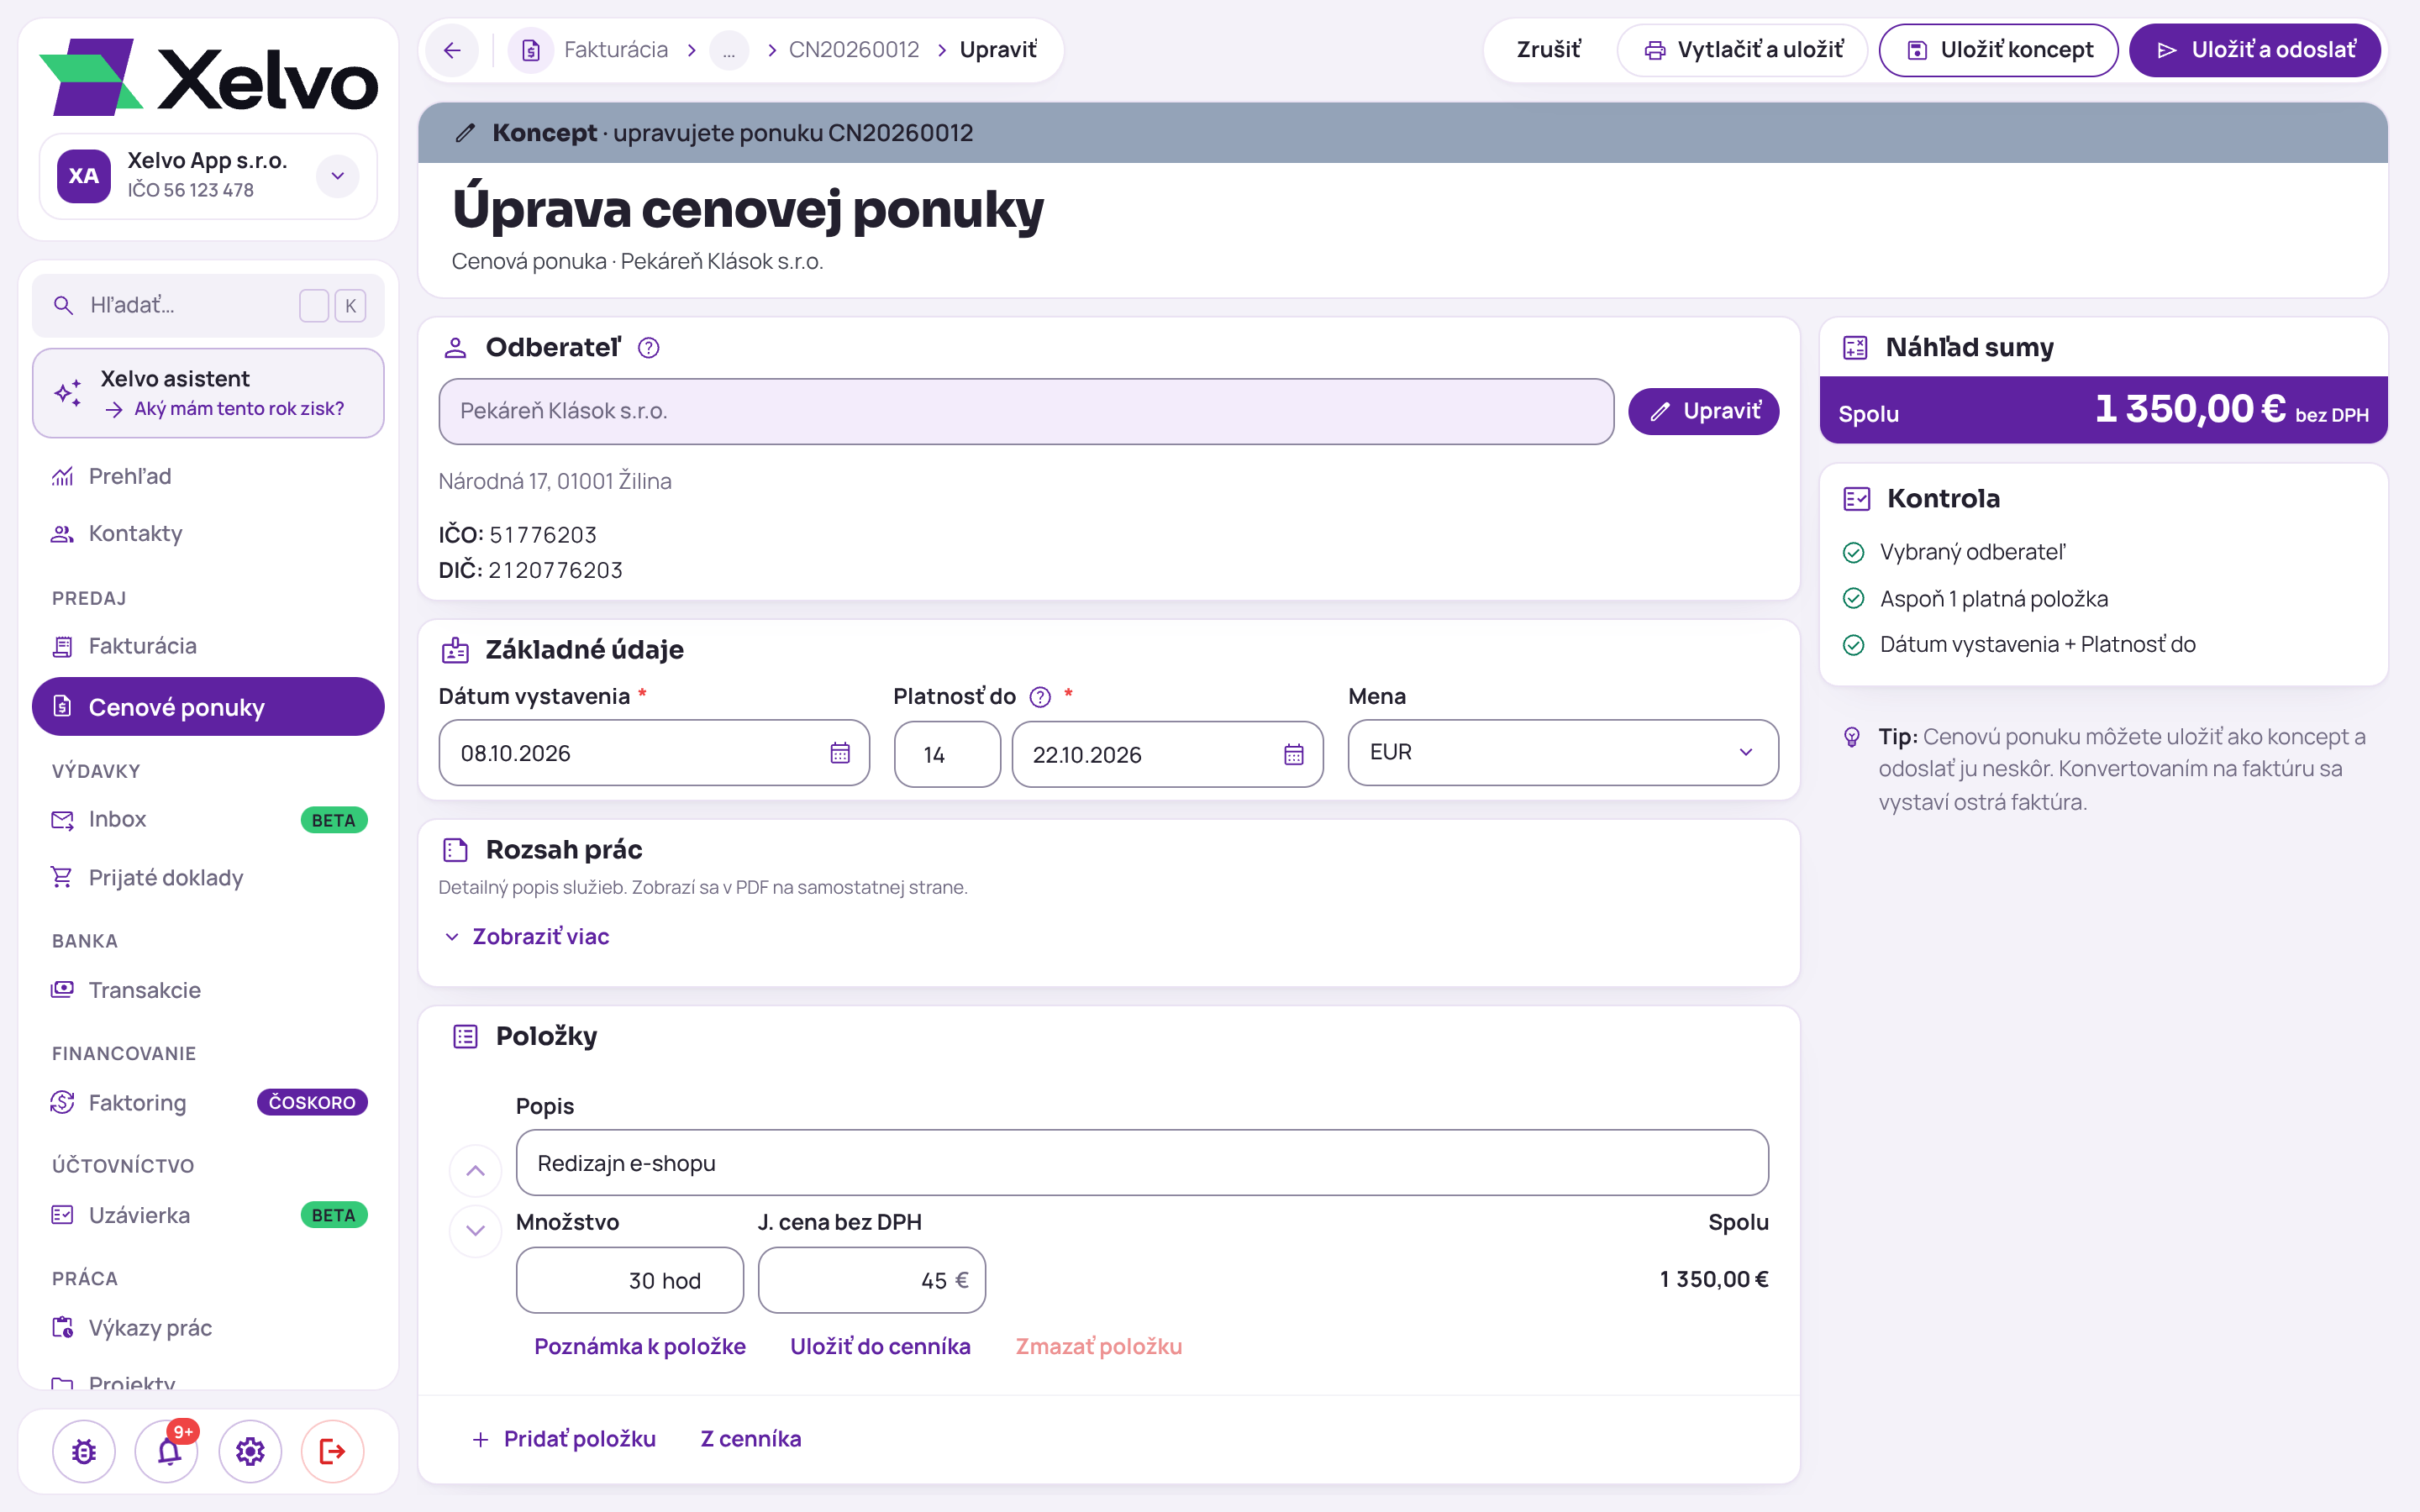This screenshot has height=1512, width=2420.
Task: Click Vytlačiť a uložiť button
Action: [1743, 50]
